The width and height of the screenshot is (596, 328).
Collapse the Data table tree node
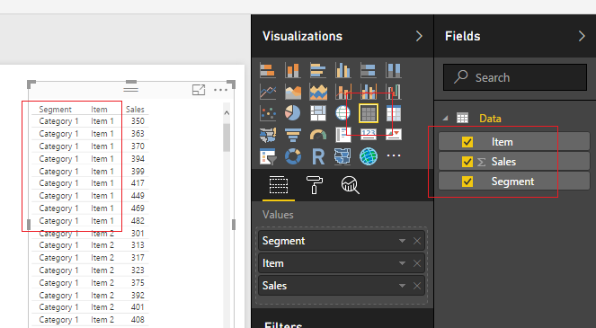click(445, 119)
